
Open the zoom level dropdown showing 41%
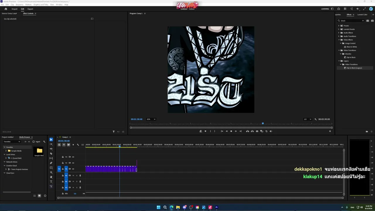click(x=151, y=119)
